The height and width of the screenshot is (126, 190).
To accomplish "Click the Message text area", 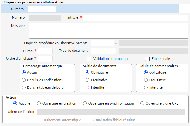I will (x=109, y=31).
